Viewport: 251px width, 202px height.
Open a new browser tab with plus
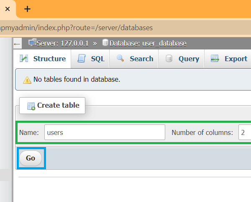pos(27,9)
